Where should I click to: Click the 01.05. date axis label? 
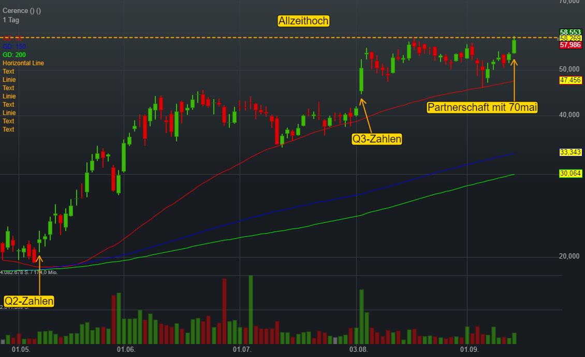point(21,350)
